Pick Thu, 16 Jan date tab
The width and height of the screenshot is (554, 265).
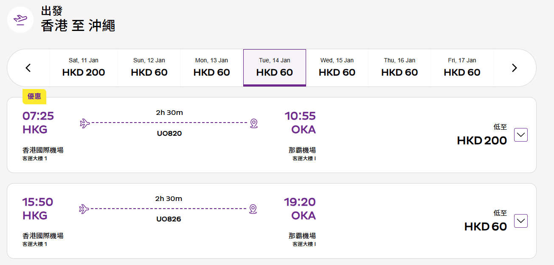pyautogui.click(x=399, y=68)
